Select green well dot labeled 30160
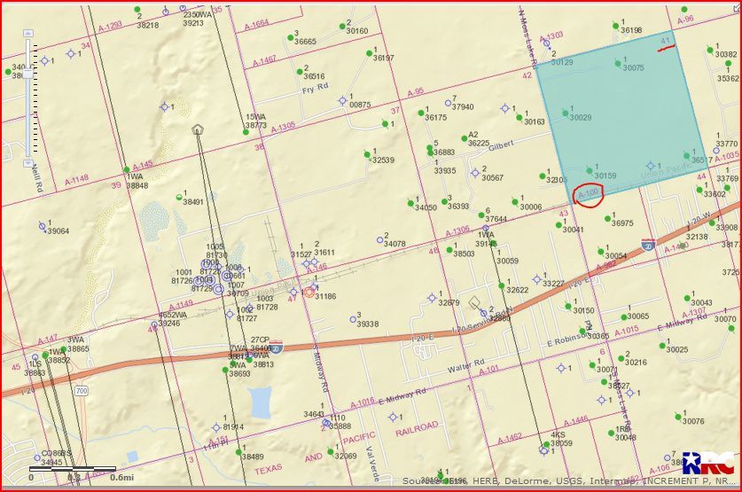The width and height of the screenshot is (742, 492). (x=342, y=27)
